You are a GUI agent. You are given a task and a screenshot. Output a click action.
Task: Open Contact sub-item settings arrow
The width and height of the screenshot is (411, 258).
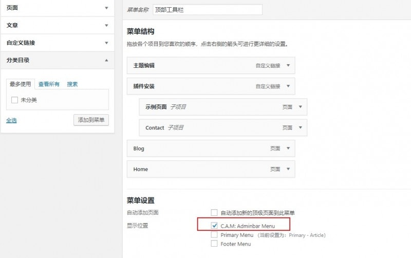point(300,127)
